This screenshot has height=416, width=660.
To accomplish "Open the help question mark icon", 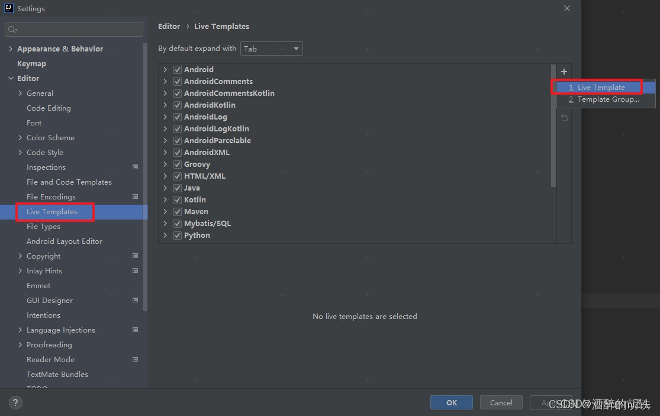I will (x=15, y=402).
